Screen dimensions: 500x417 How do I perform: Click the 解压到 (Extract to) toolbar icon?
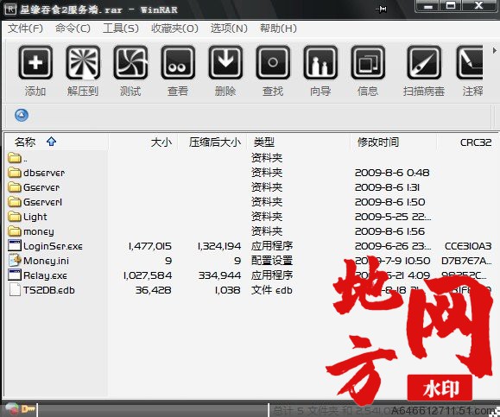pos(83,62)
